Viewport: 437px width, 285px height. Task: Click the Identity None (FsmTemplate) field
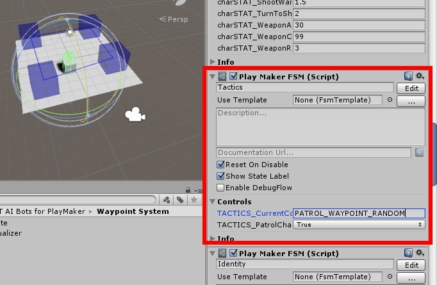point(338,277)
